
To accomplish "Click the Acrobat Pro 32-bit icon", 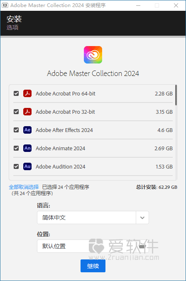I will [x=27, y=112].
